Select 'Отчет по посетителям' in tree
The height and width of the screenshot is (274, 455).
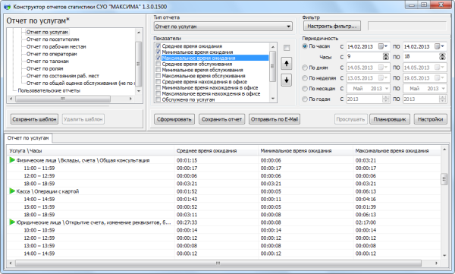pos(53,39)
